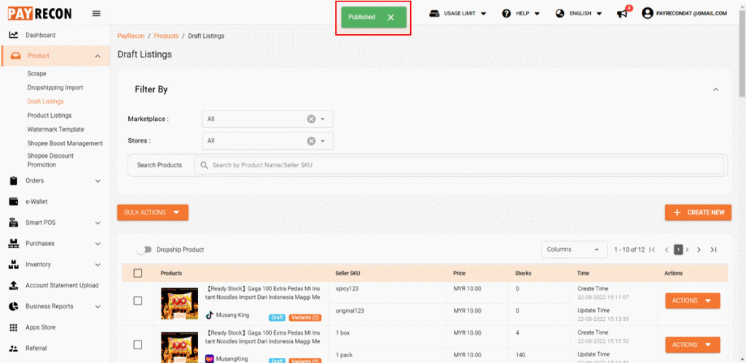The width and height of the screenshot is (746, 363).
Task: Open Shopee Boost Management submenu item
Action: (65, 143)
